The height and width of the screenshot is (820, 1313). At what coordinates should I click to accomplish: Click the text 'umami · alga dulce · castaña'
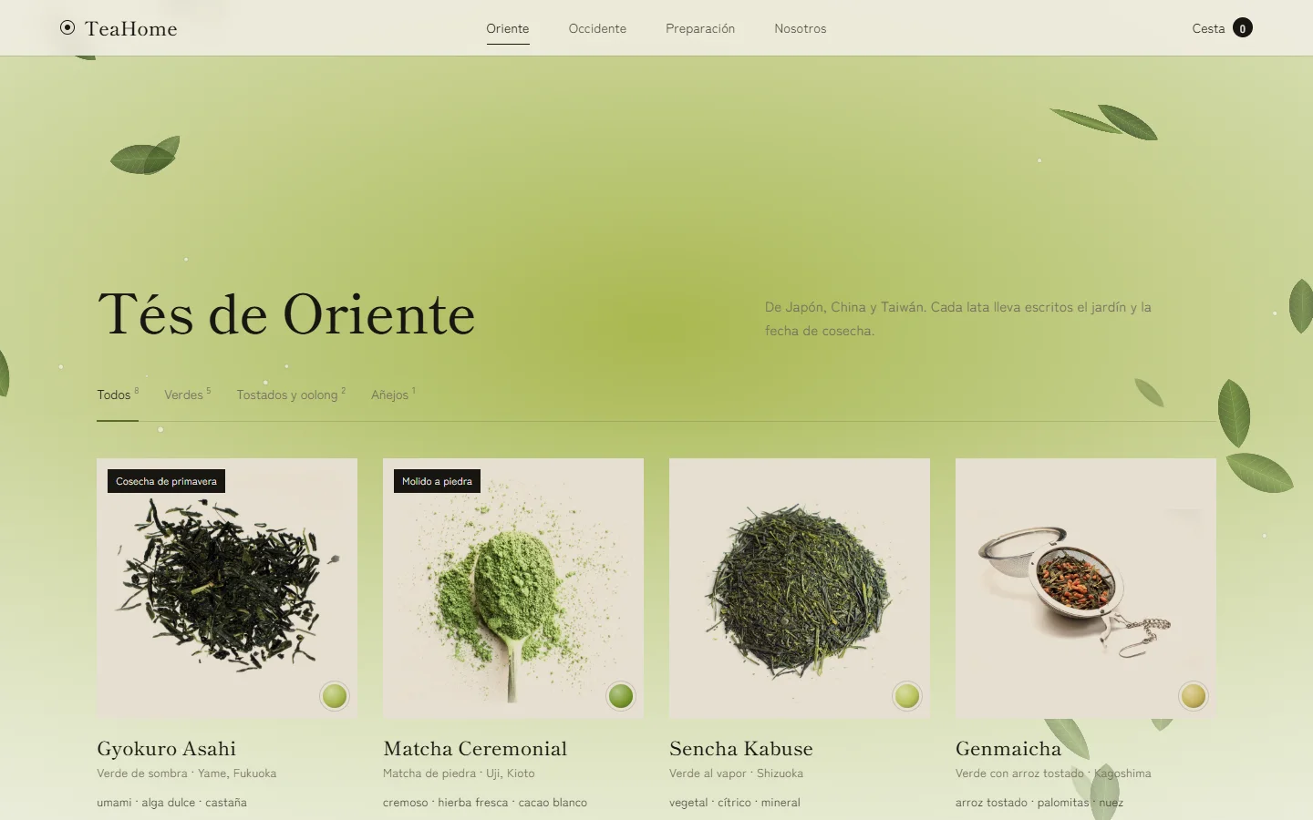click(x=171, y=803)
